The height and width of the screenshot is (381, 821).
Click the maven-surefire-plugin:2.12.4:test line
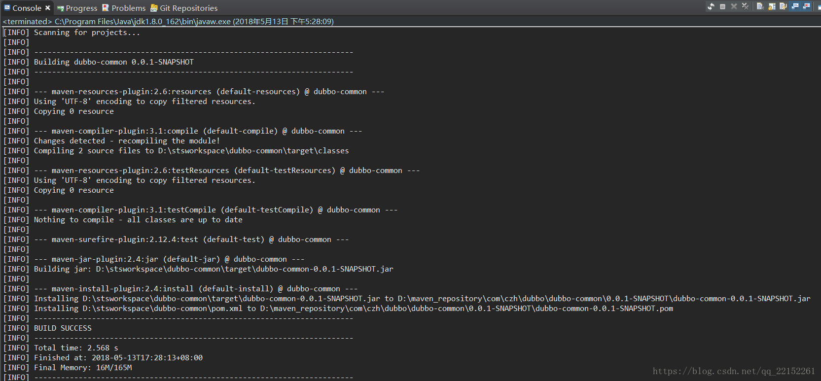click(x=176, y=240)
